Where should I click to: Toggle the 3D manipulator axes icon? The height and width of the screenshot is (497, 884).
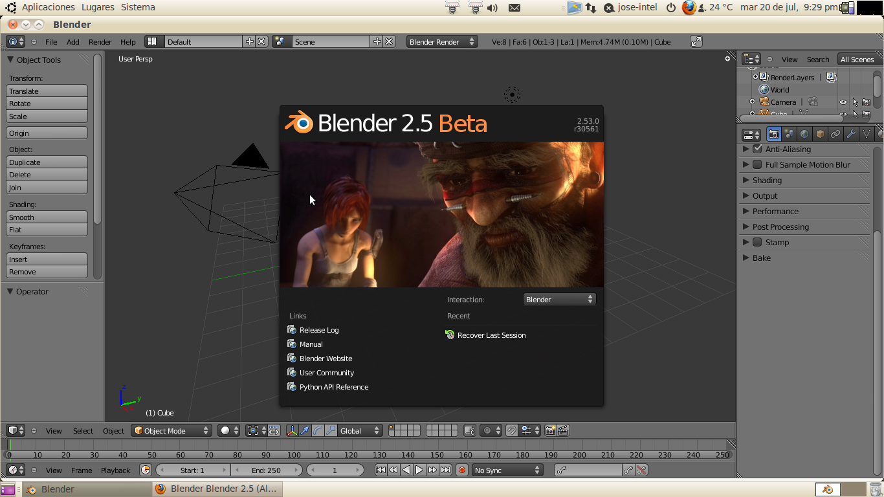(x=292, y=430)
